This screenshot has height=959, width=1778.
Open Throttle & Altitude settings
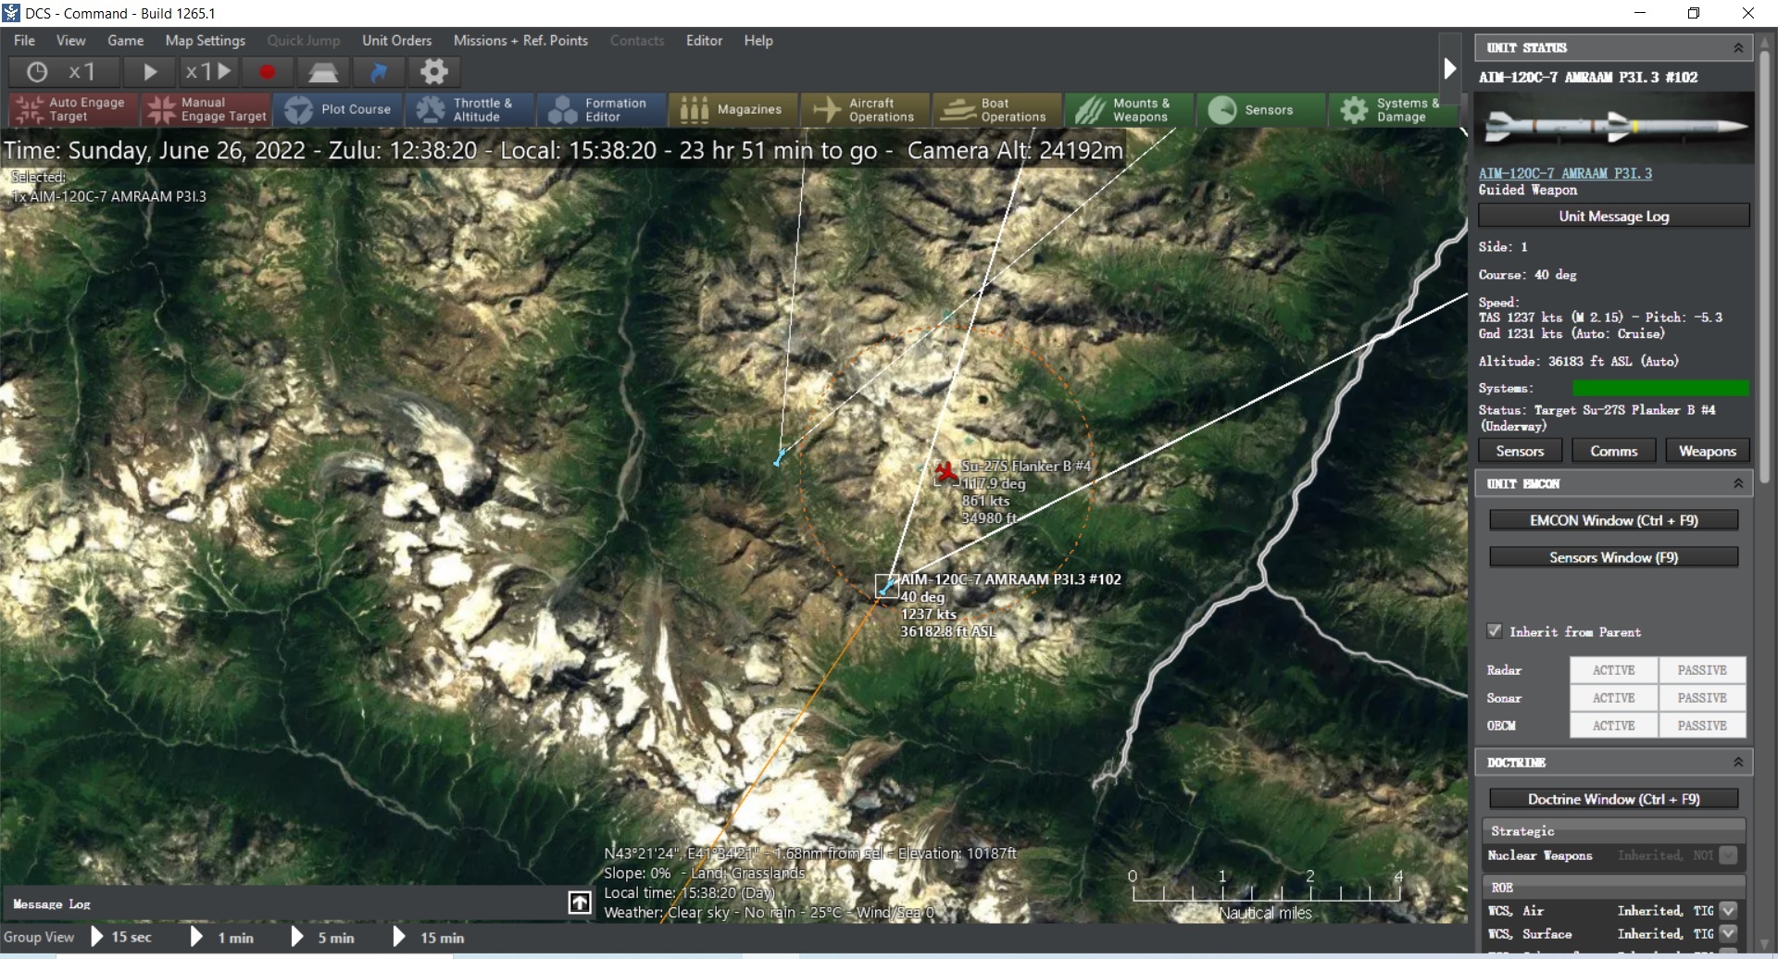[x=470, y=109]
